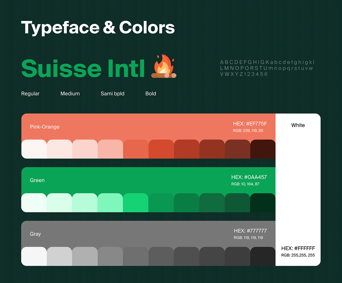Click the alphabet sample line starting ABCDEFG

point(267,62)
